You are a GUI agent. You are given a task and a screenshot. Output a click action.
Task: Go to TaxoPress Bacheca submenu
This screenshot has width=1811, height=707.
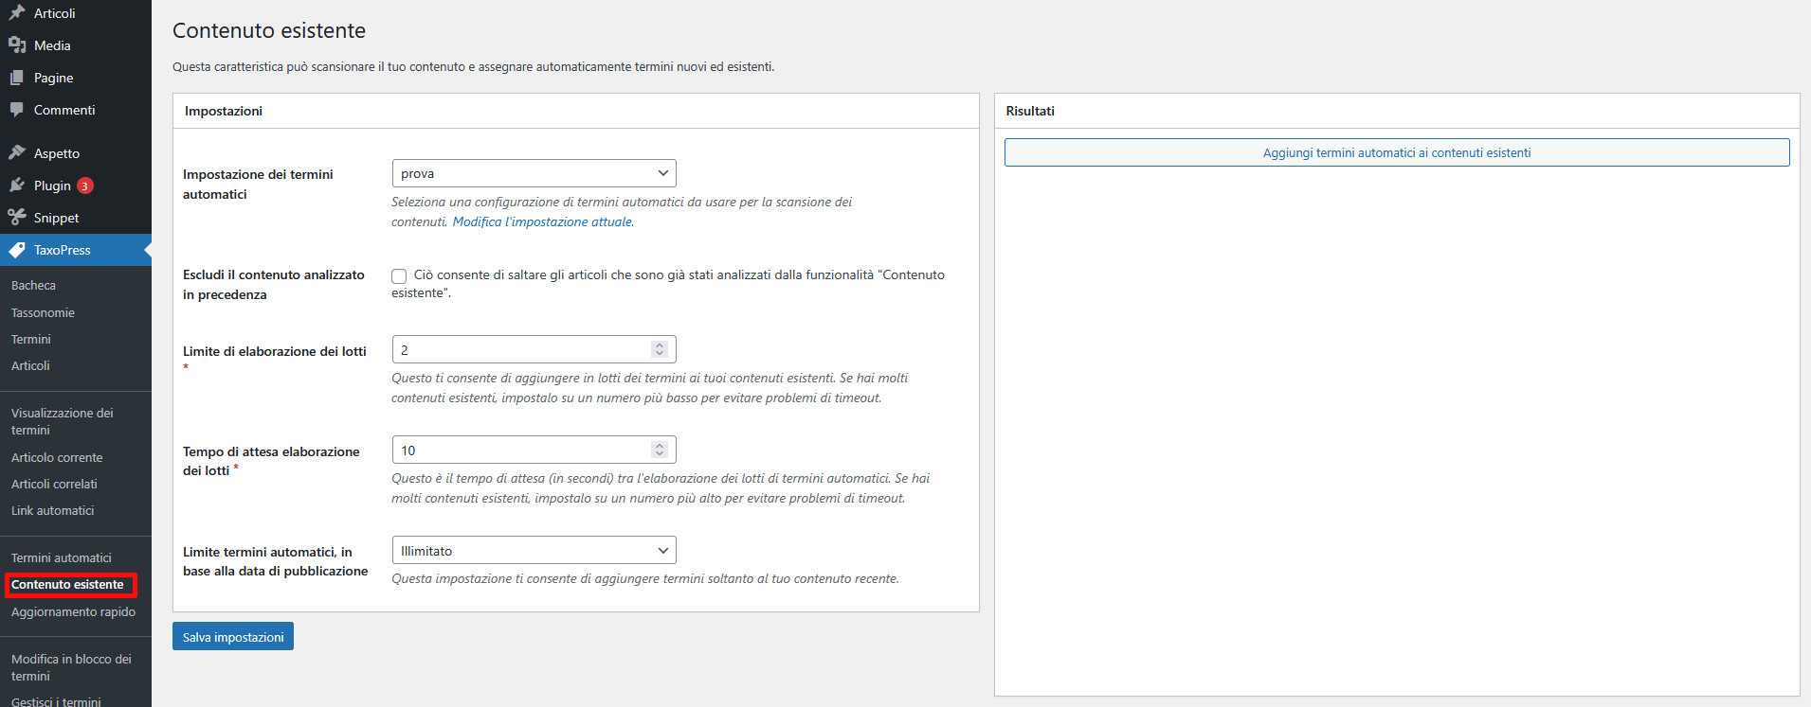point(33,285)
